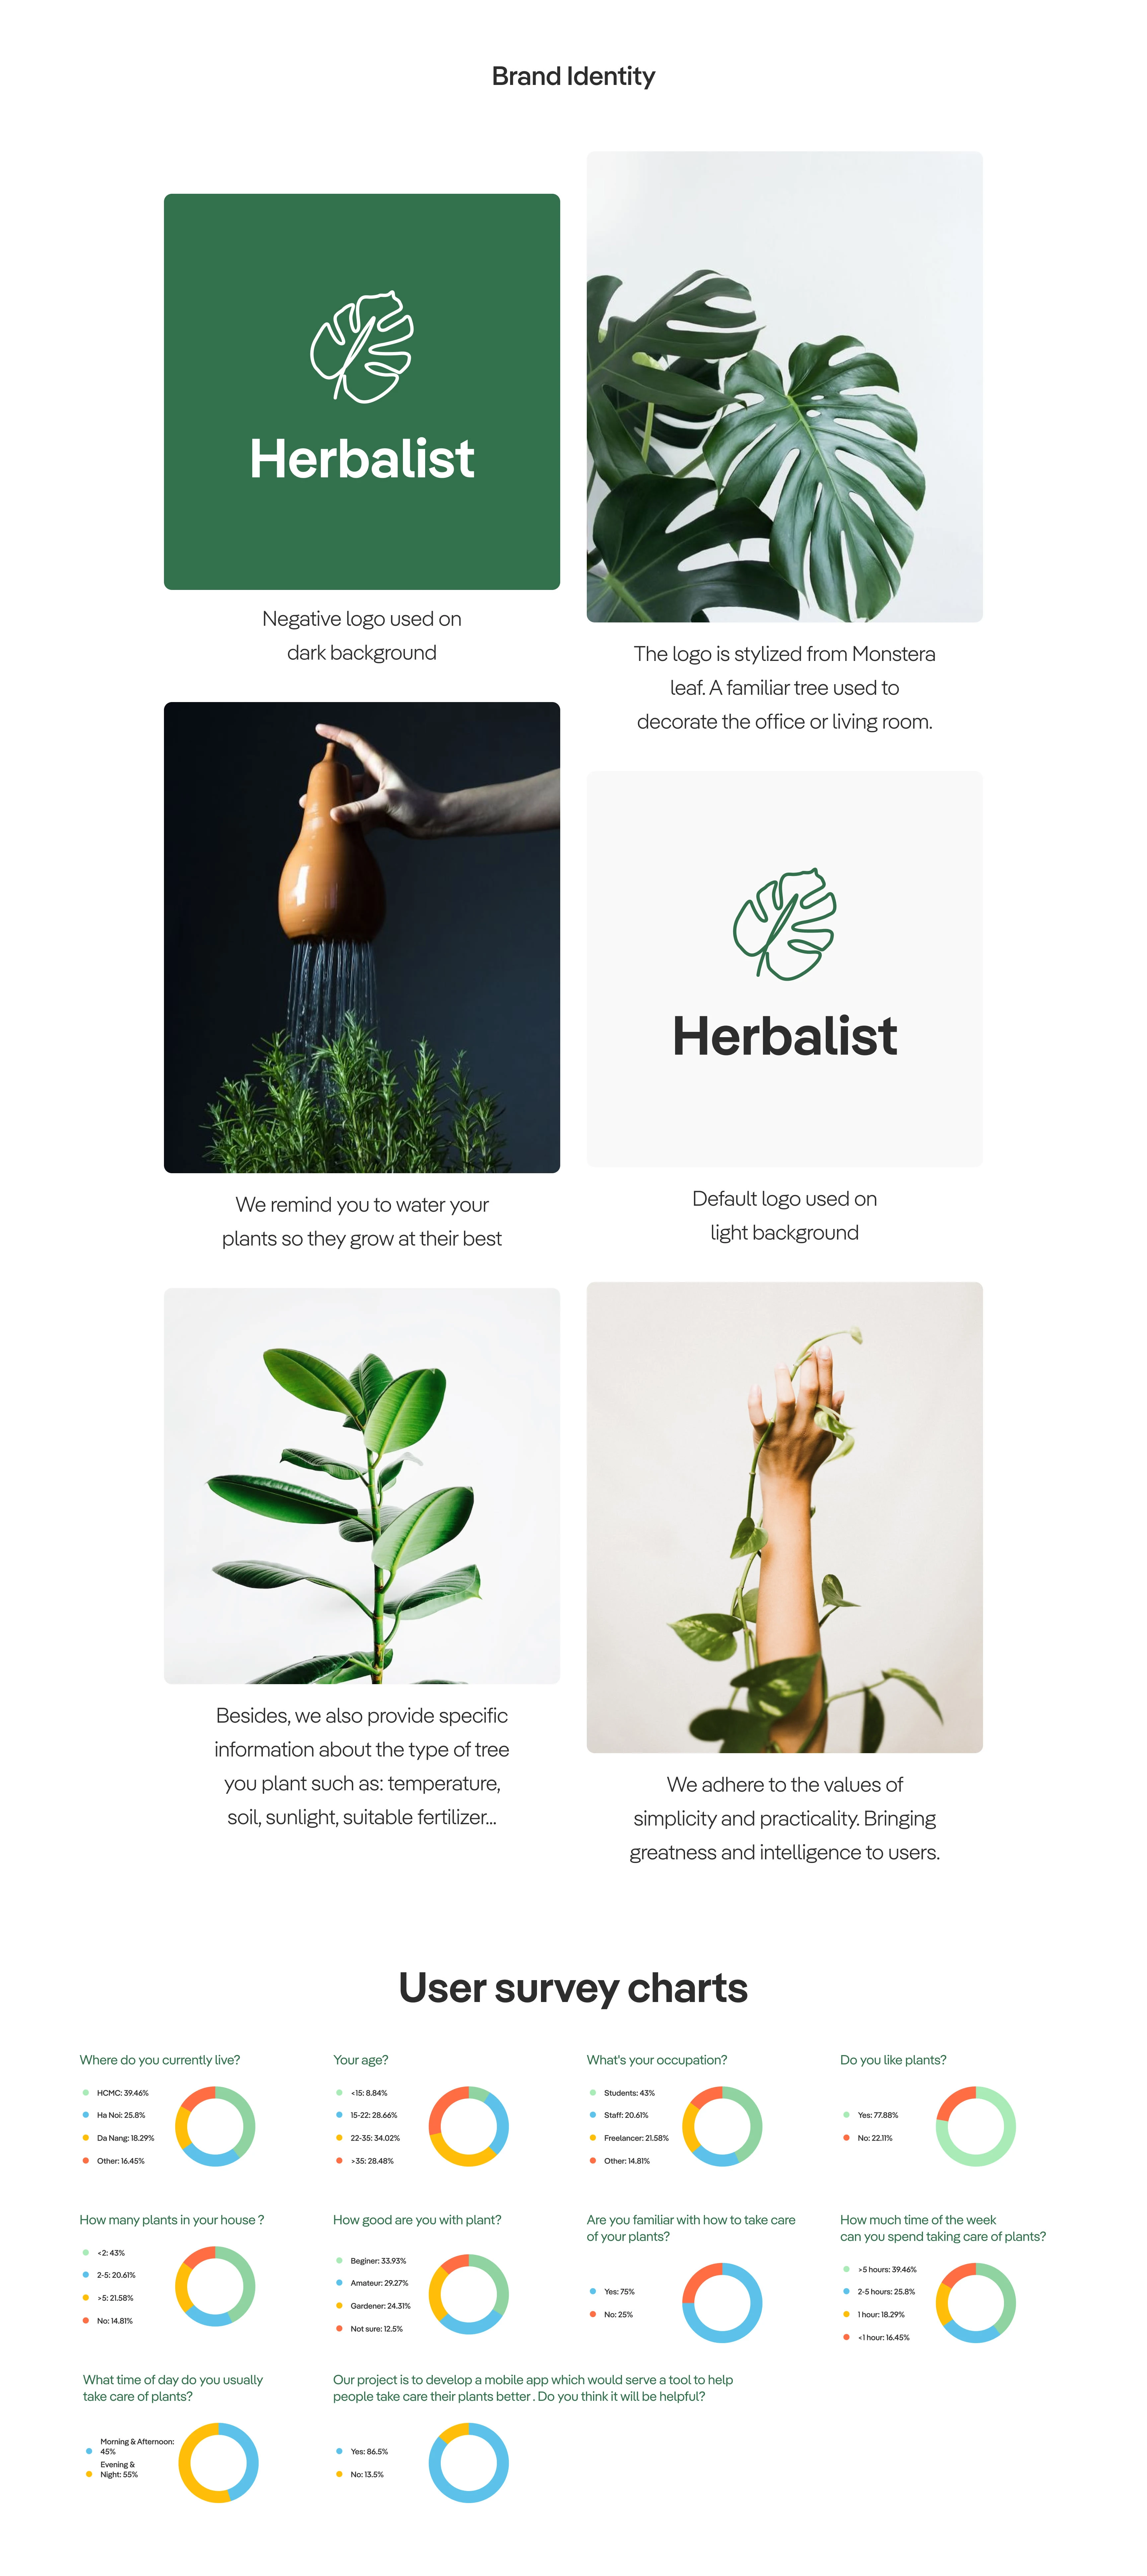Viewport: 1147px width, 2576px height.
Task: Click the Monstera leaves photo thumbnail
Action: pyautogui.click(x=785, y=387)
